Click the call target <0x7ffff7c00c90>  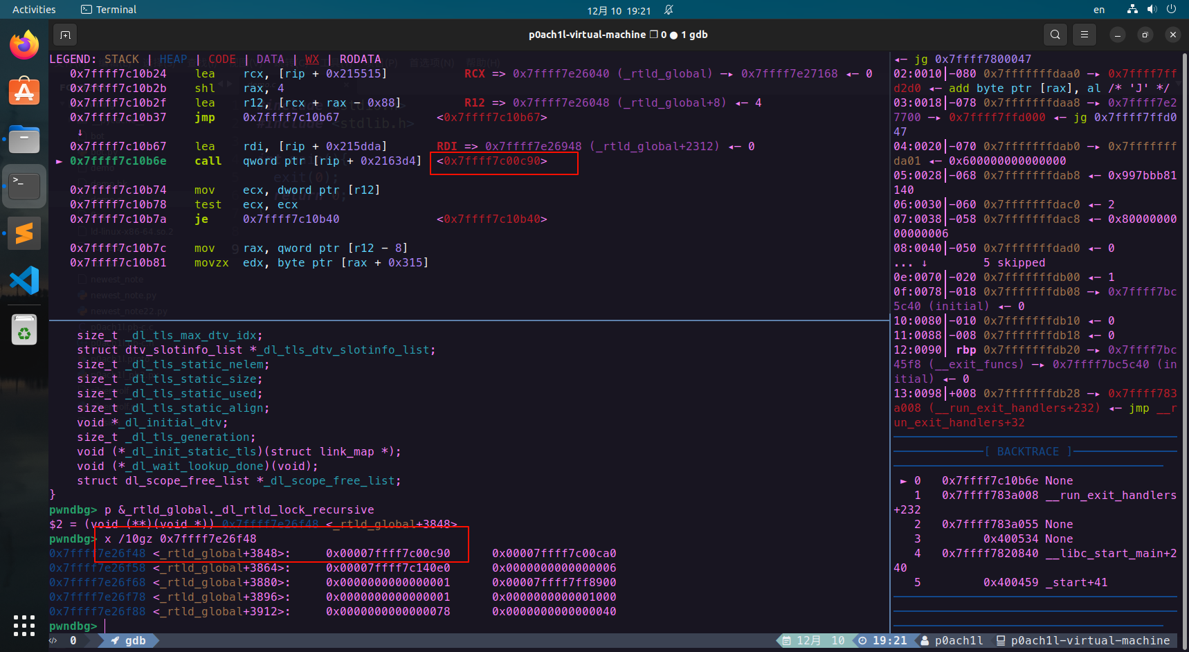click(x=492, y=161)
